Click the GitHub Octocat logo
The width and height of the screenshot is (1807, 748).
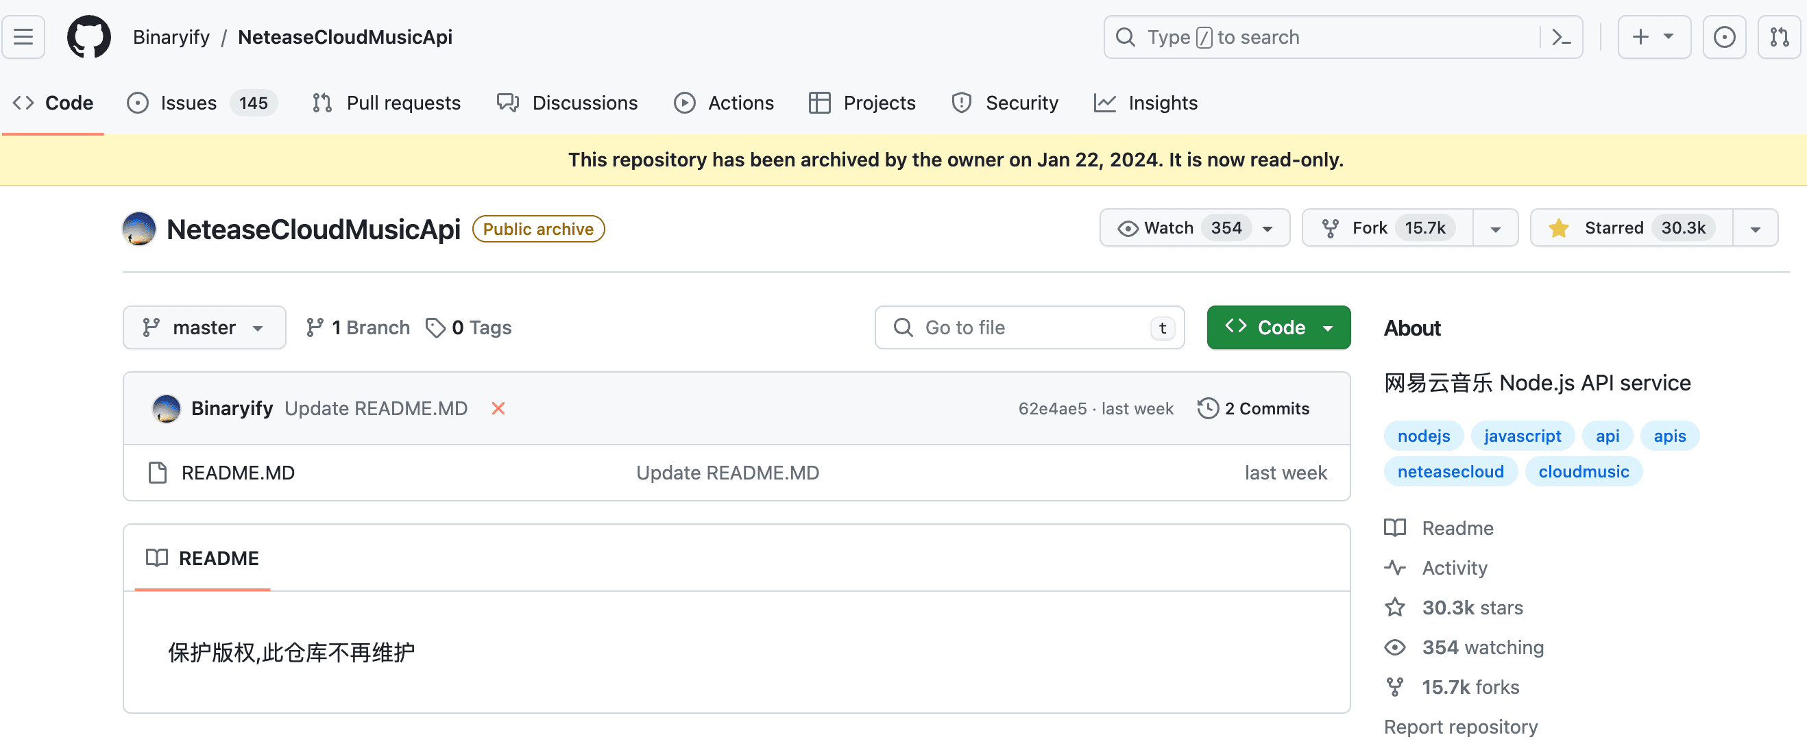[88, 36]
